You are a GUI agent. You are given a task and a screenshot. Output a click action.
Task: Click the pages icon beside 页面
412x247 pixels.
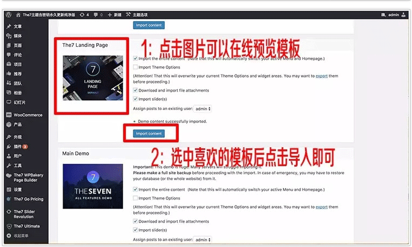tap(9, 45)
